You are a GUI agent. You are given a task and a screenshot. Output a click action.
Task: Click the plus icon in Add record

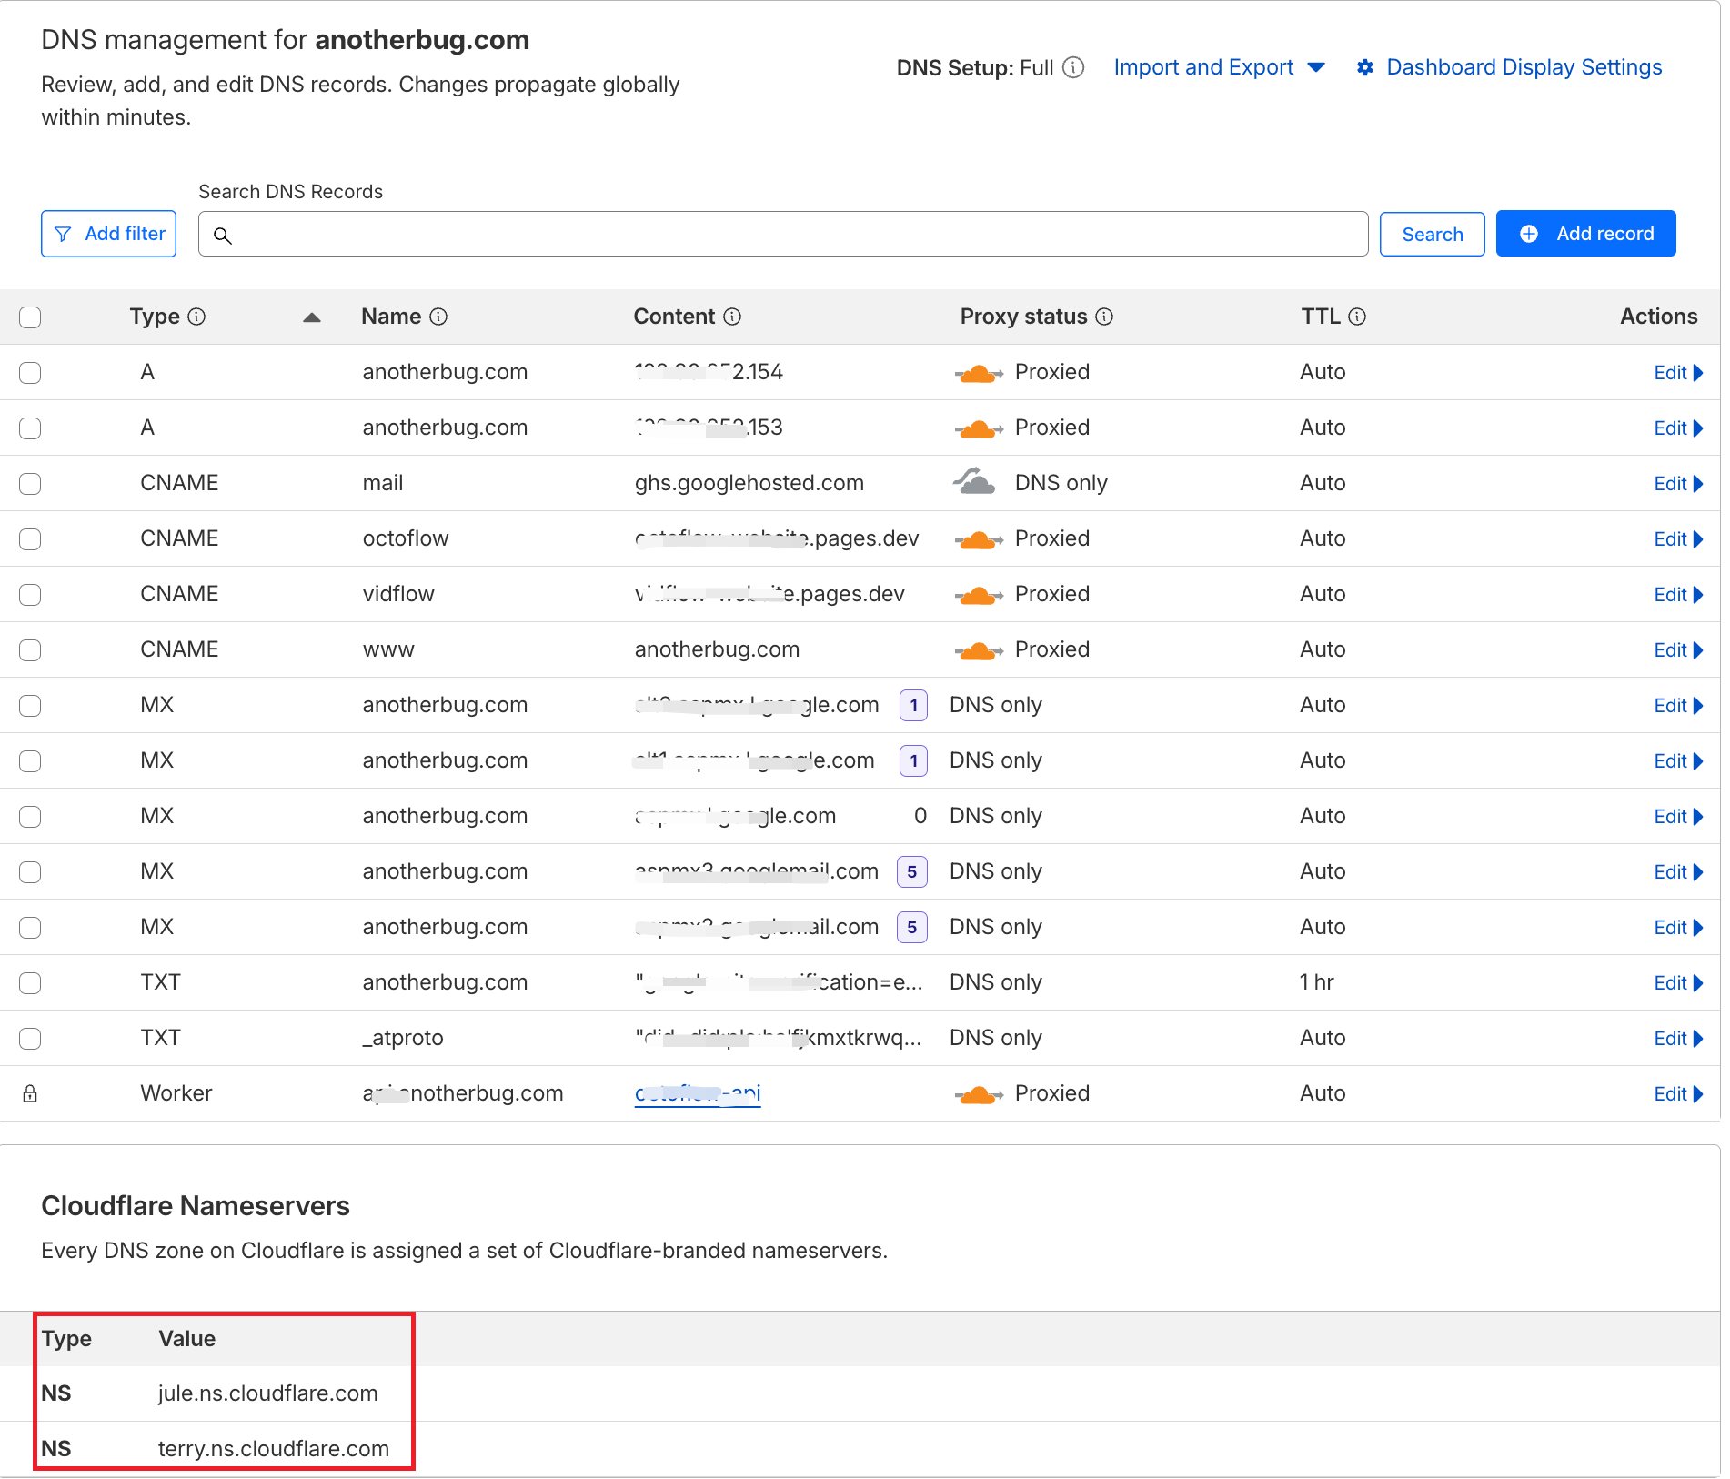[1529, 234]
